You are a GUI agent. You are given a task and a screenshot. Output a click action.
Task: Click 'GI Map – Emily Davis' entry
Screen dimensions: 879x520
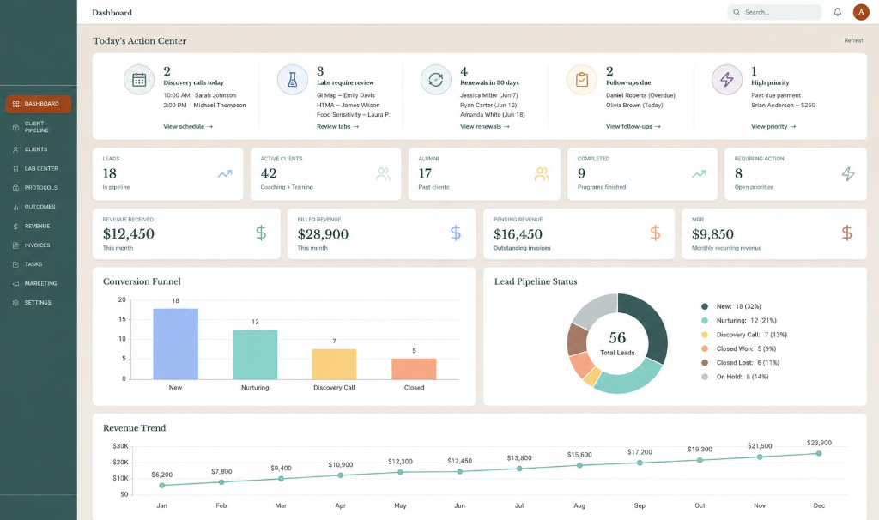[346, 95]
